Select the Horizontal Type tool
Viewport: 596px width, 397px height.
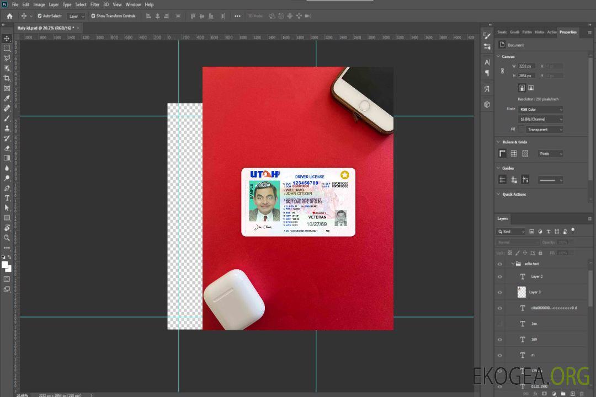[7, 198]
